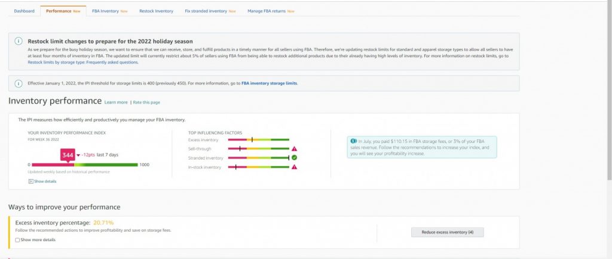Click Sell-through red warning triangle icon

tap(294, 149)
